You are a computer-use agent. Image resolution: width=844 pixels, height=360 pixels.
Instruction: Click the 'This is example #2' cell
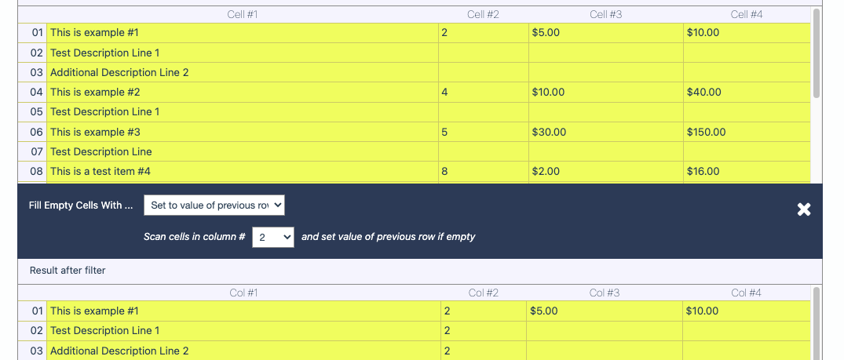(x=243, y=92)
